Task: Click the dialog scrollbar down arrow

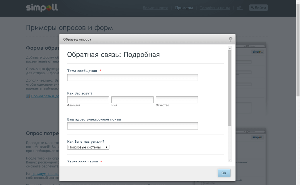Action: 230,160
